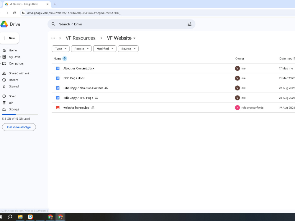
Task: Click the search magnifier icon in Drive
Action: pos(53,24)
